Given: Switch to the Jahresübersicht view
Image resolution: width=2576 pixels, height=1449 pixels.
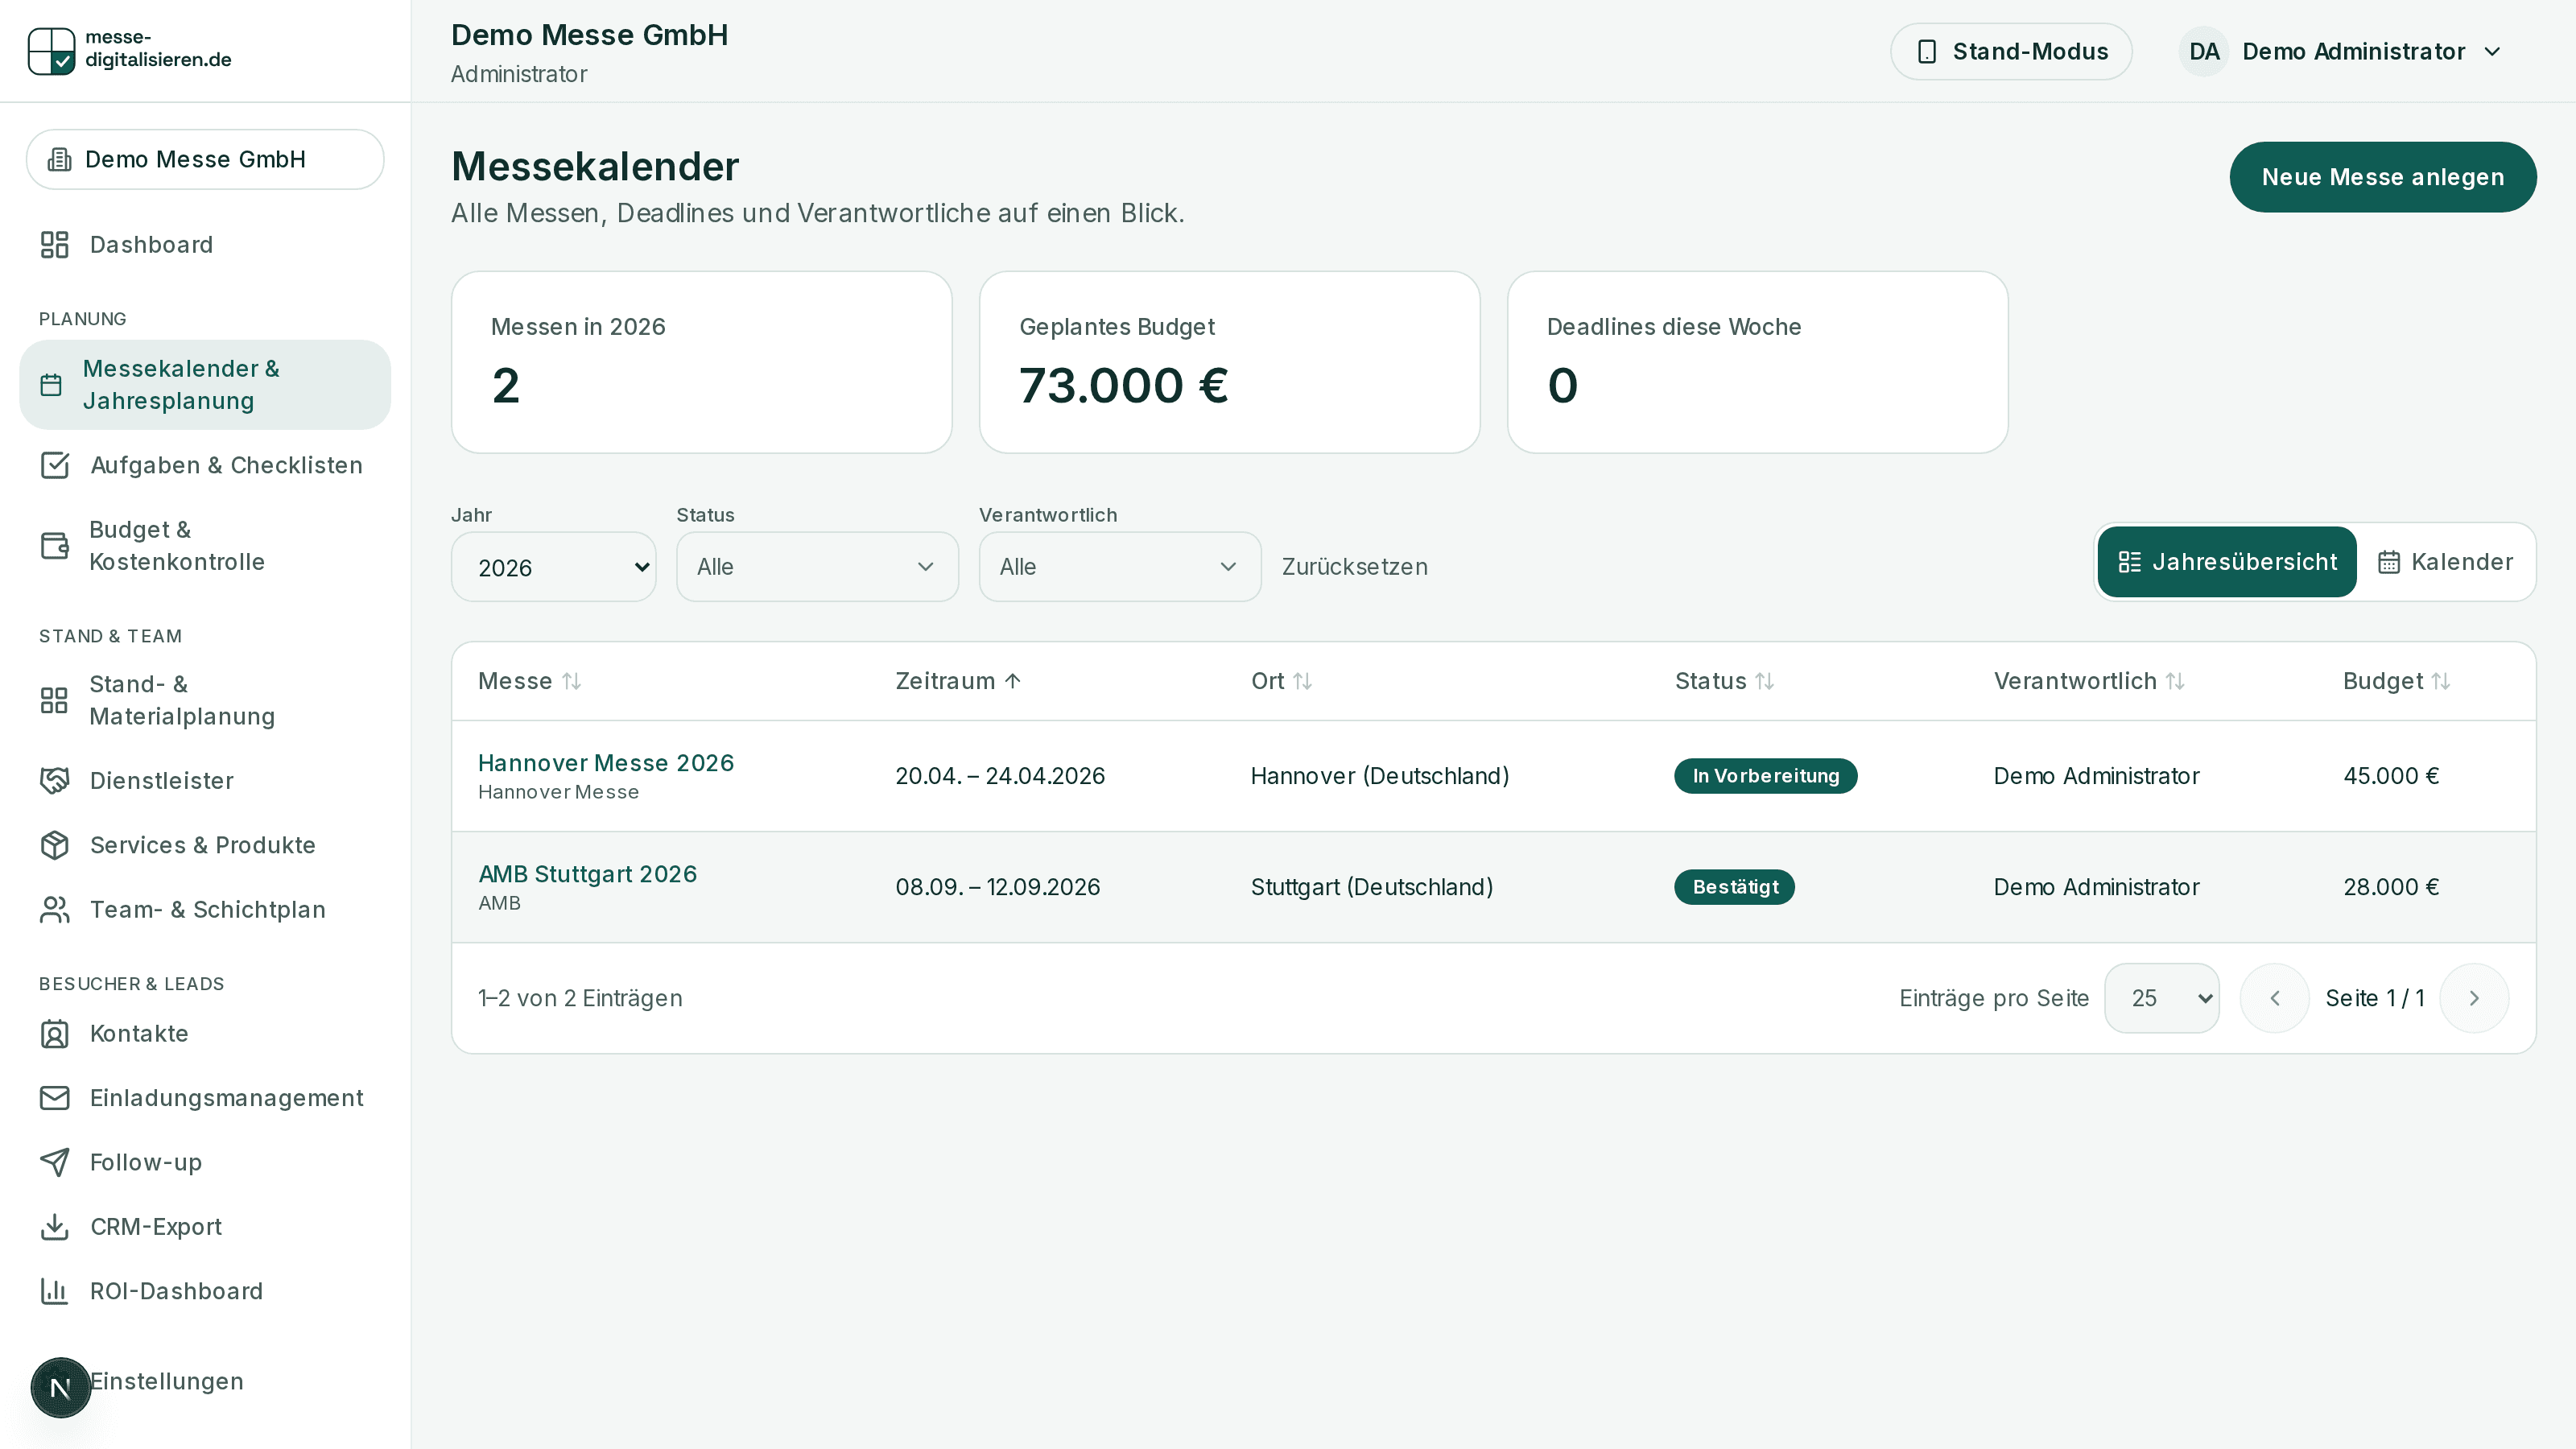Looking at the screenshot, I should pos(2227,562).
